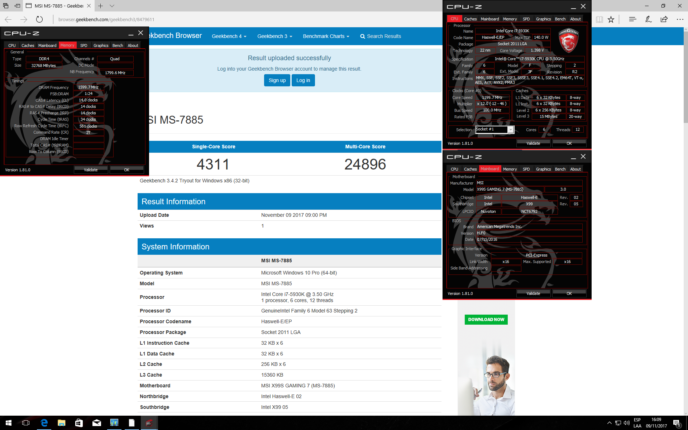Click DOWNLOAD NOW ad button
The width and height of the screenshot is (688, 430).
pos(486,319)
